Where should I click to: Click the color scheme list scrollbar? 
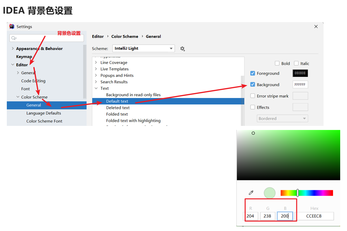242,101
